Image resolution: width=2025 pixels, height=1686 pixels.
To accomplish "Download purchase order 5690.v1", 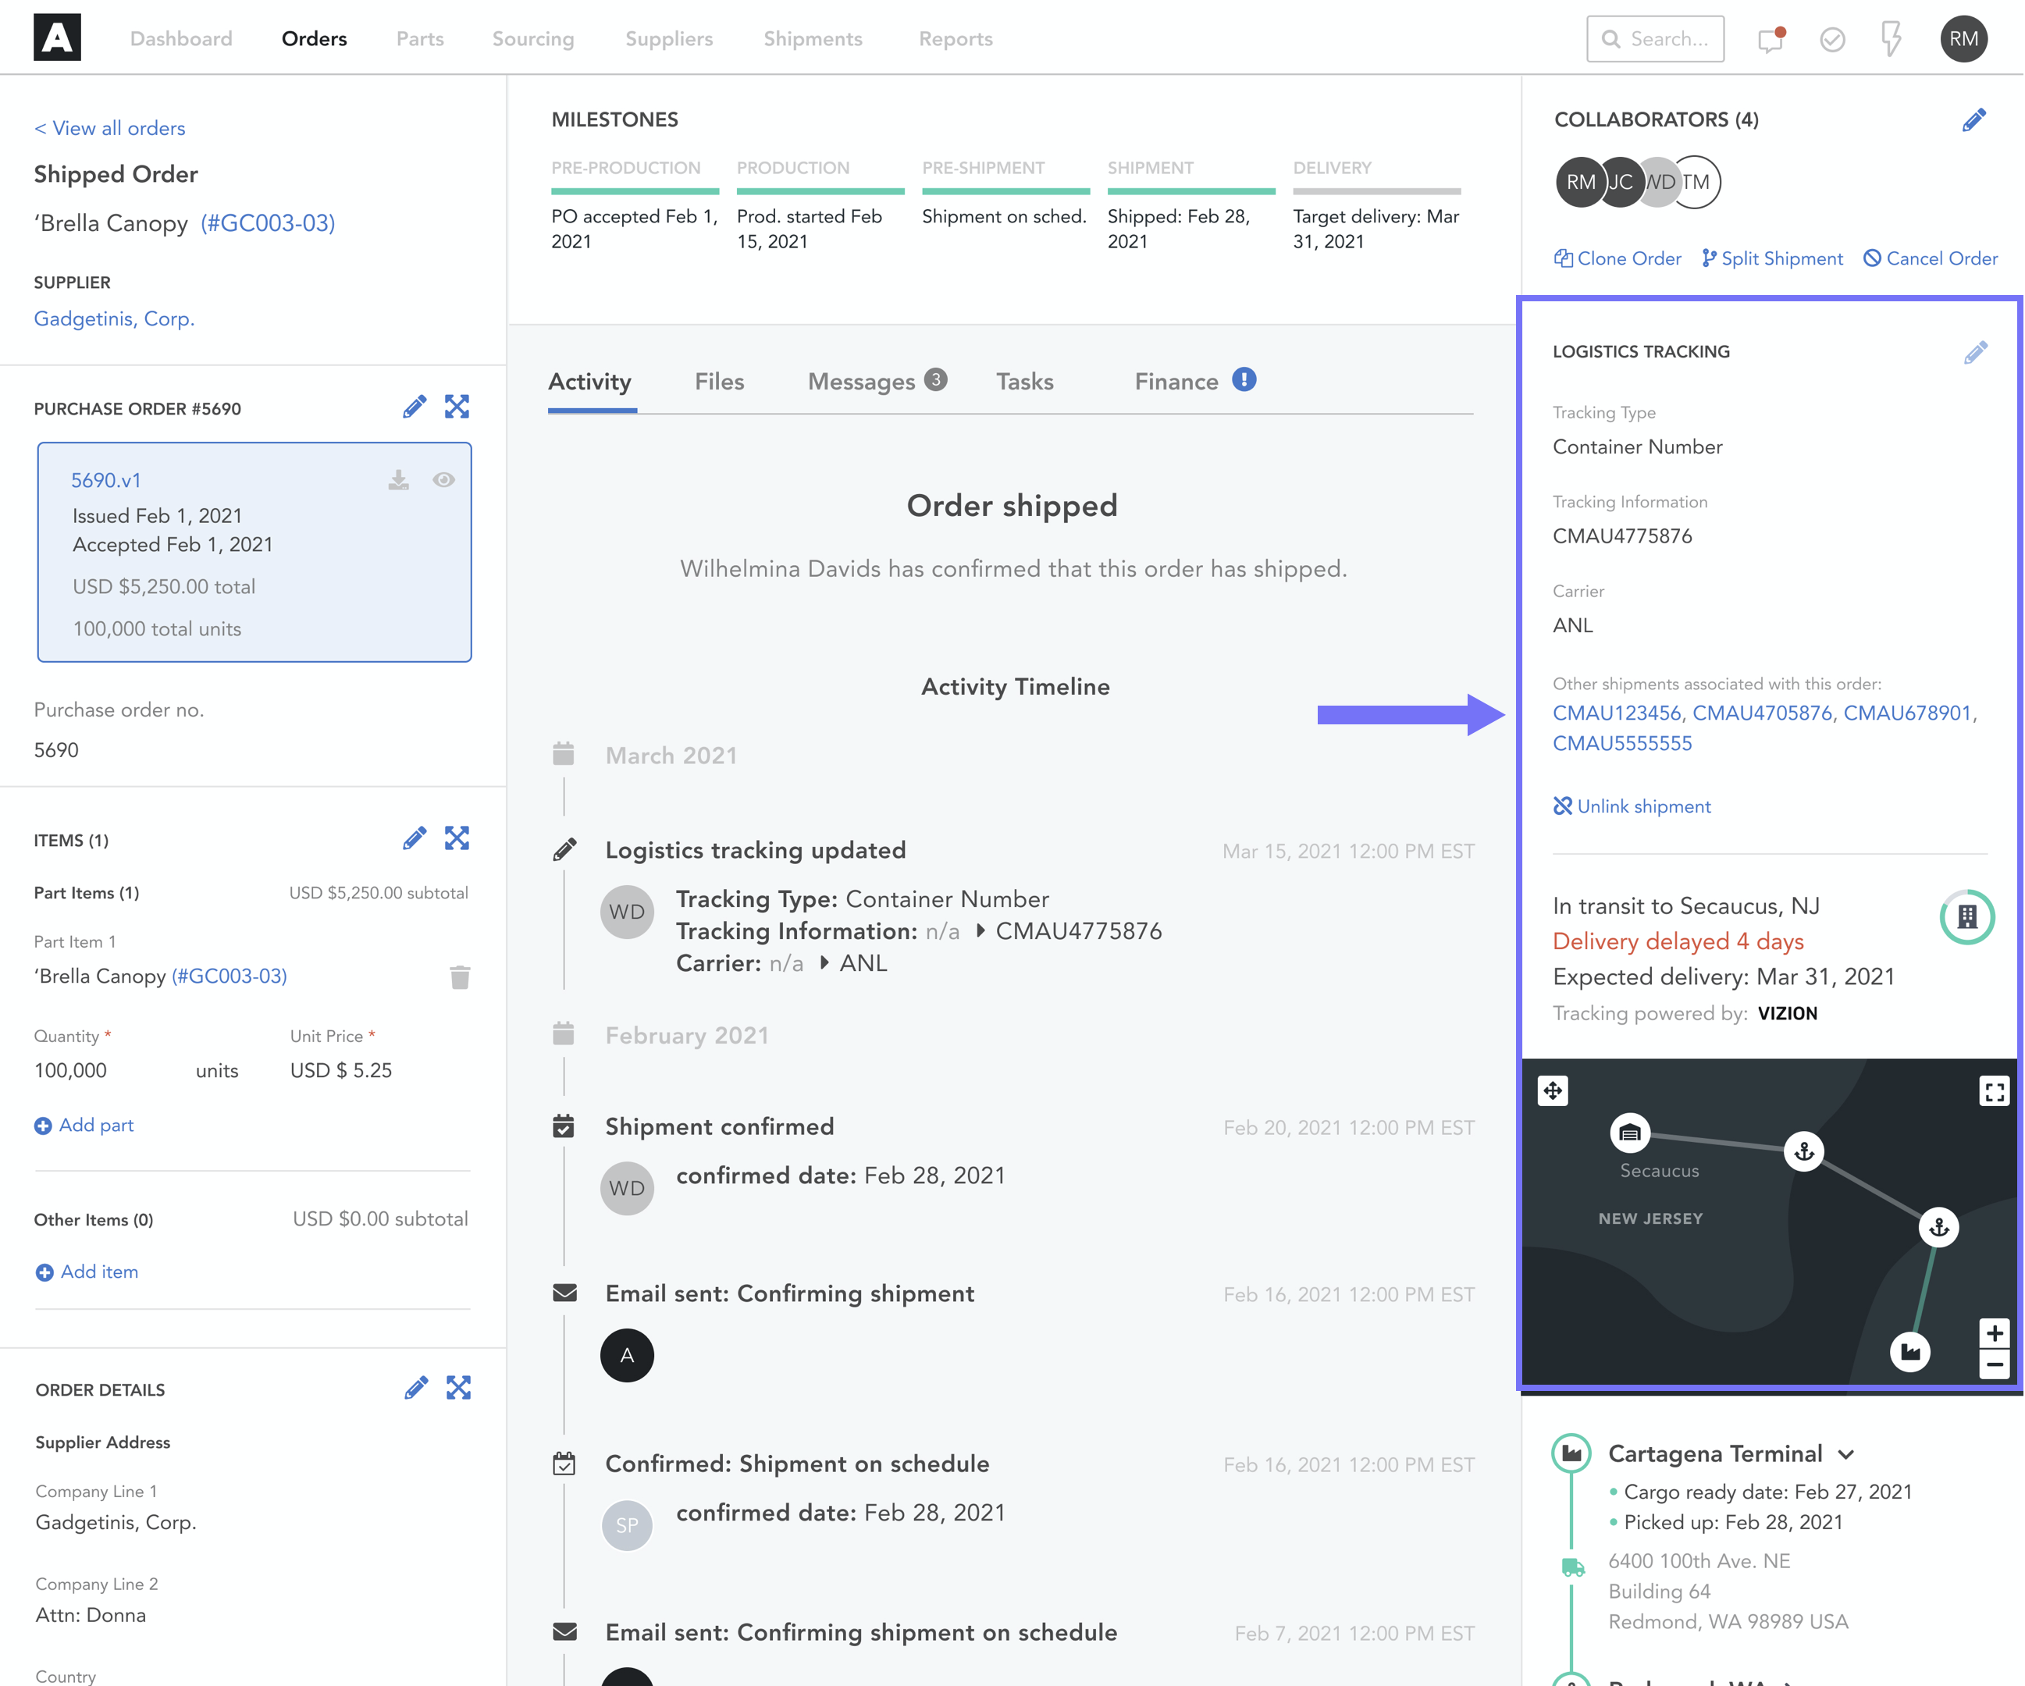I will (398, 480).
